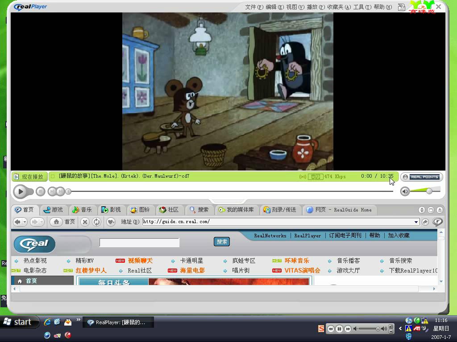
Task: Switch to the 游戏 (Games) tab
Action: (x=54, y=210)
